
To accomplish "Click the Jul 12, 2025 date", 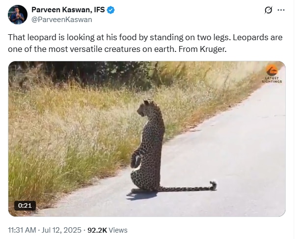I will click(x=61, y=230).
